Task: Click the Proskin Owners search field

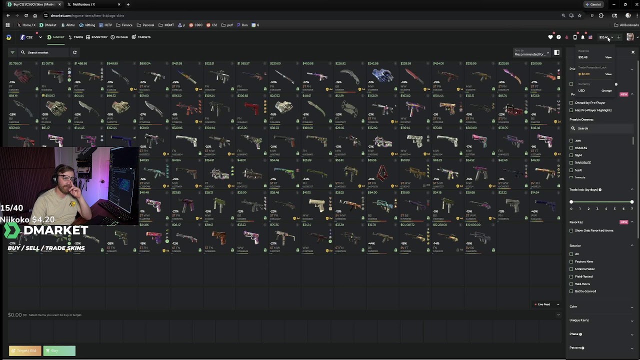Action: tap(601, 128)
